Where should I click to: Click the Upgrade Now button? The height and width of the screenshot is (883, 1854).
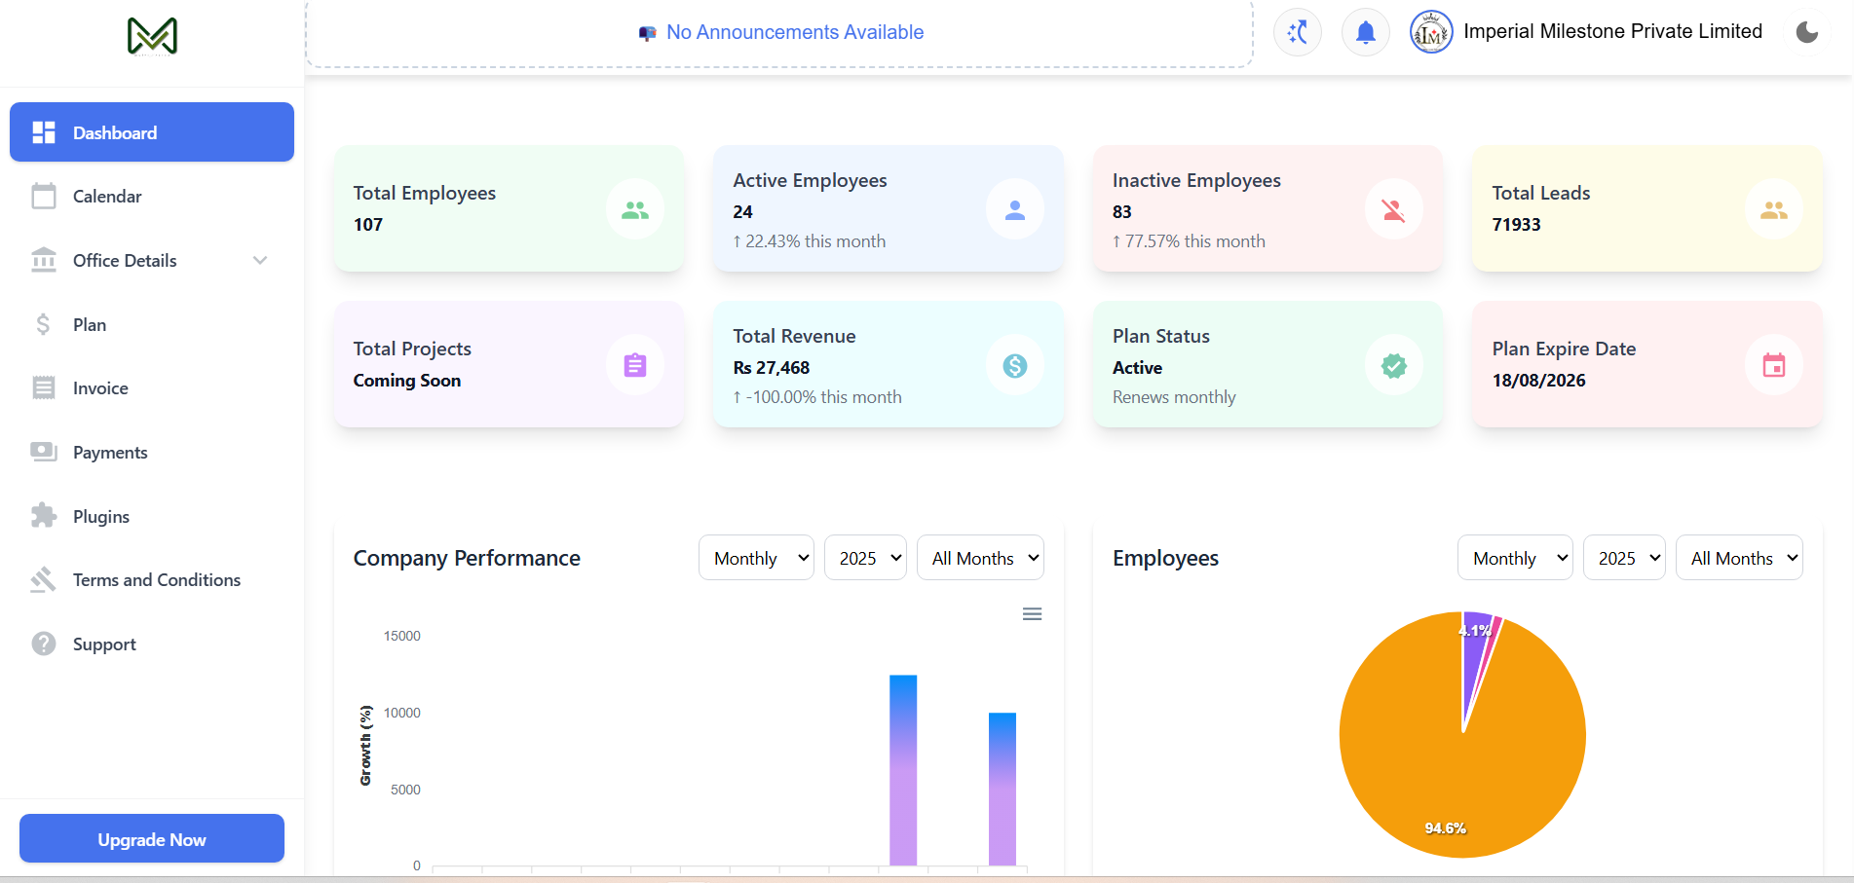click(x=151, y=838)
